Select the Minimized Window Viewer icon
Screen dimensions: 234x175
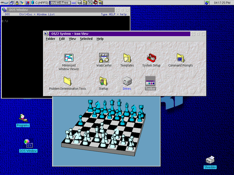(x=69, y=58)
